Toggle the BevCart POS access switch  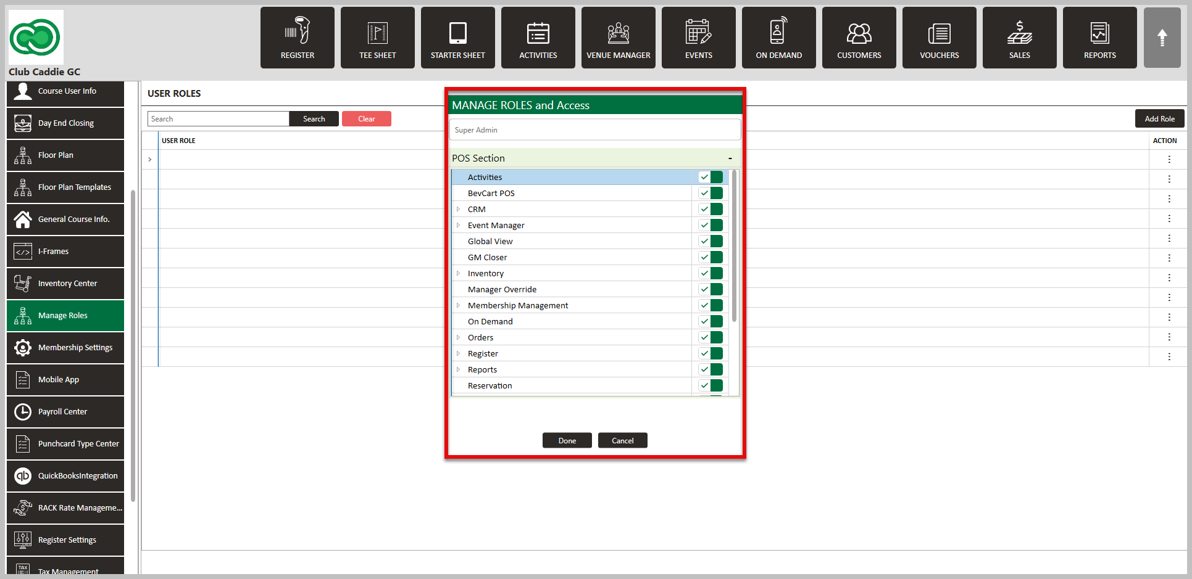coord(711,193)
